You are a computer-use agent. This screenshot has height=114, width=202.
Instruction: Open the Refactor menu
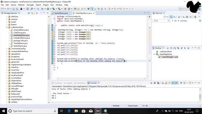(21, 5)
